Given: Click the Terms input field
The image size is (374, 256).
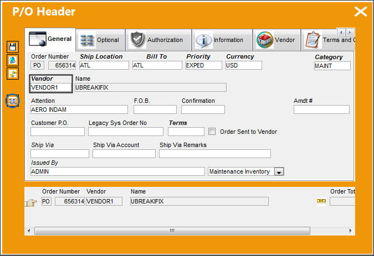Looking at the screenshot, I should 186,132.
